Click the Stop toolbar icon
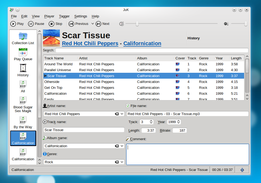The height and width of the screenshot is (183, 261). coord(52,24)
